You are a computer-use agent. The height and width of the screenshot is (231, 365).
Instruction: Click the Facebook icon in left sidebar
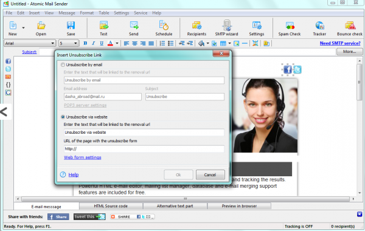point(8,61)
